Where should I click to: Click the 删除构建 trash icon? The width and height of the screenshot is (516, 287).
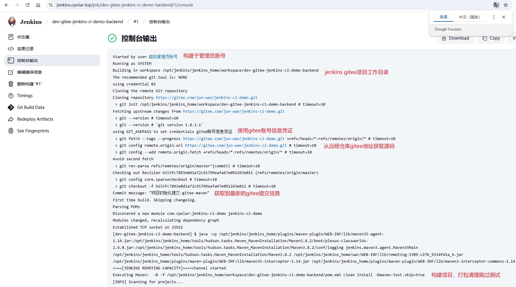[11, 84]
